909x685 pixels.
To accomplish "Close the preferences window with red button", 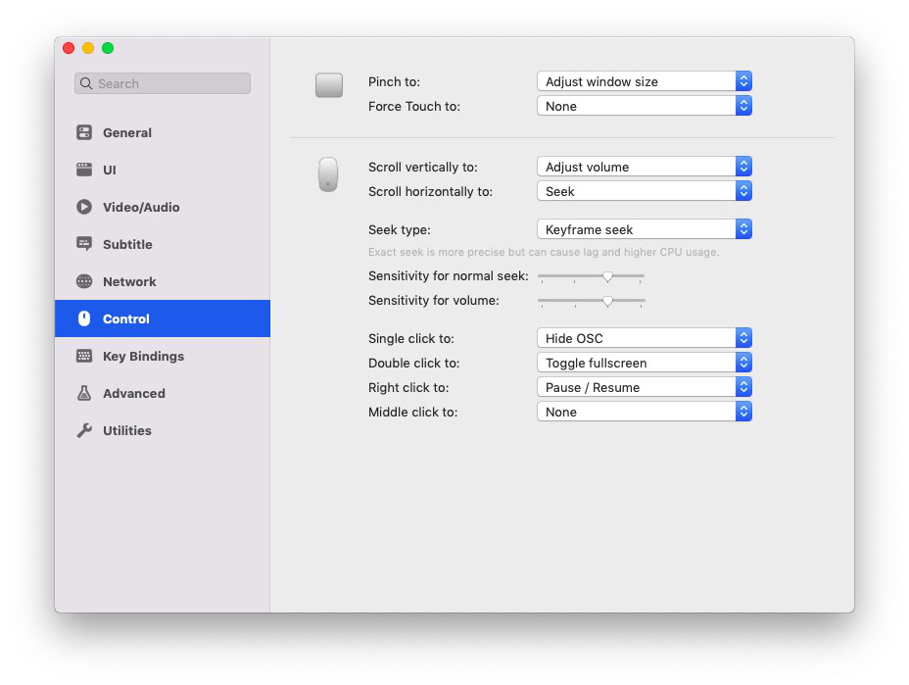I will coord(69,48).
